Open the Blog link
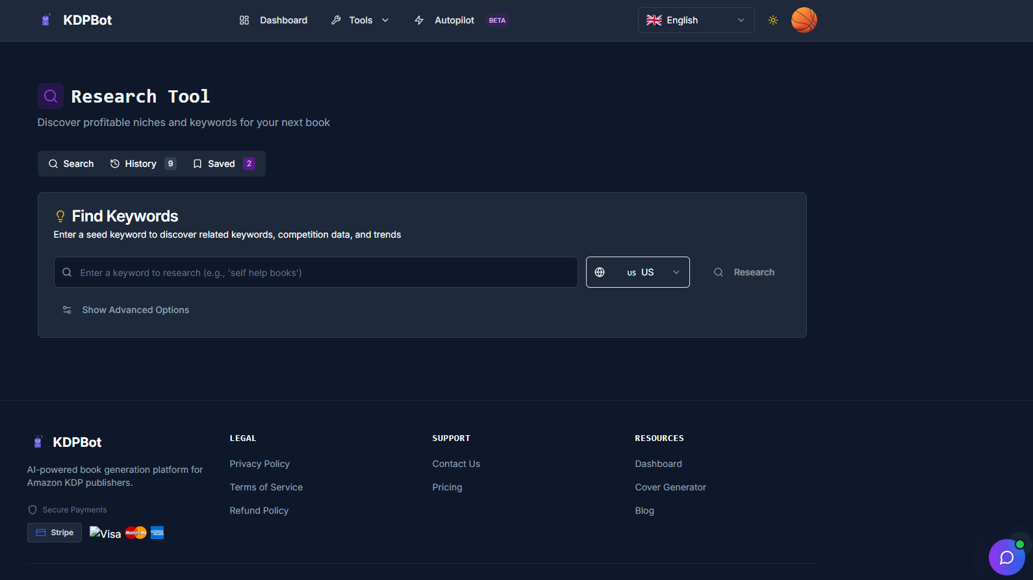 tap(644, 511)
